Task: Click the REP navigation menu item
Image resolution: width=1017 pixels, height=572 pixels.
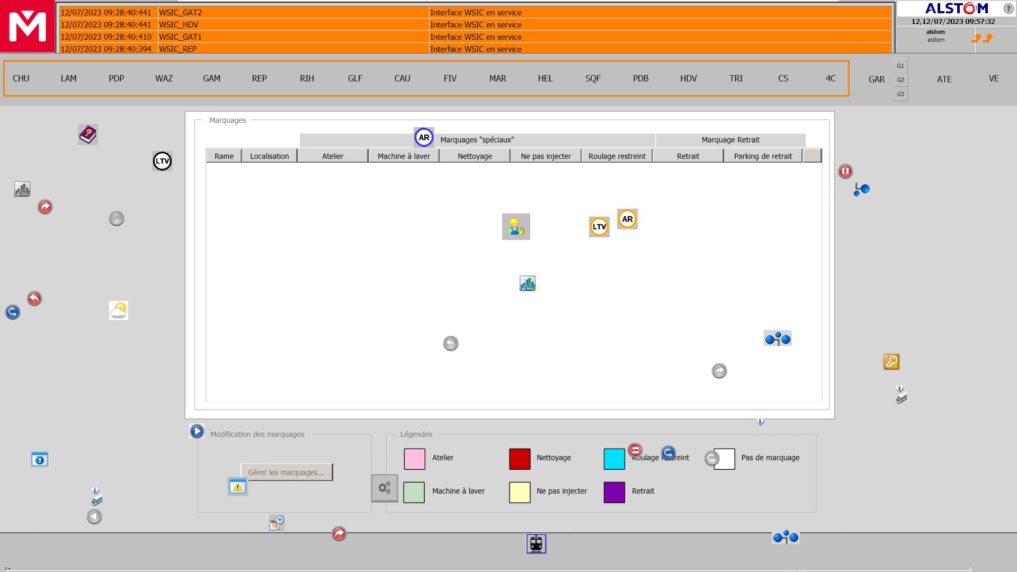Action: [258, 77]
